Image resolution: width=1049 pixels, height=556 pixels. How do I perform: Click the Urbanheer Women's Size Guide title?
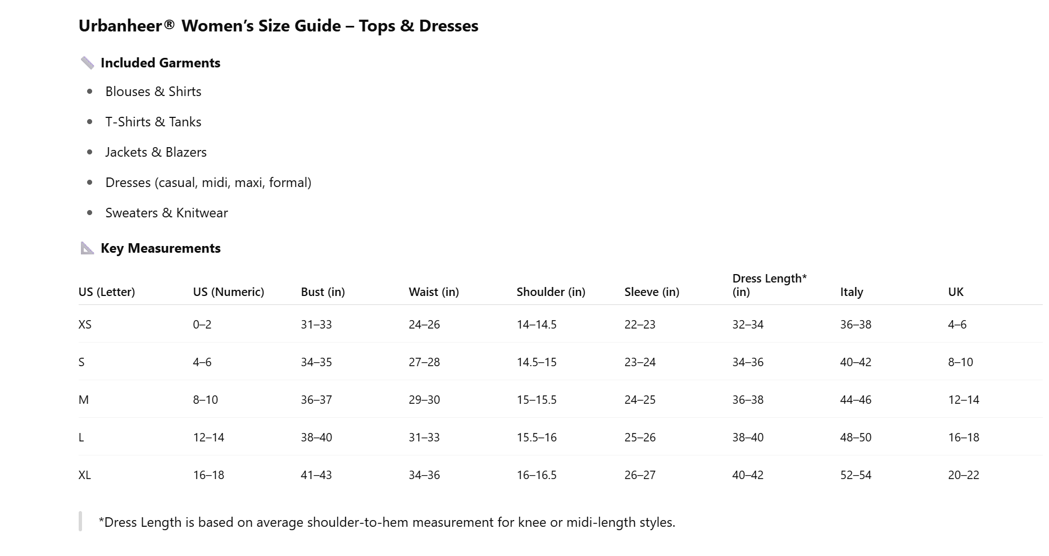pos(278,26)
